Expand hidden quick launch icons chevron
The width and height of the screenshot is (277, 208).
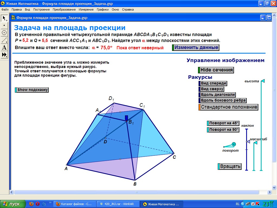50,203
